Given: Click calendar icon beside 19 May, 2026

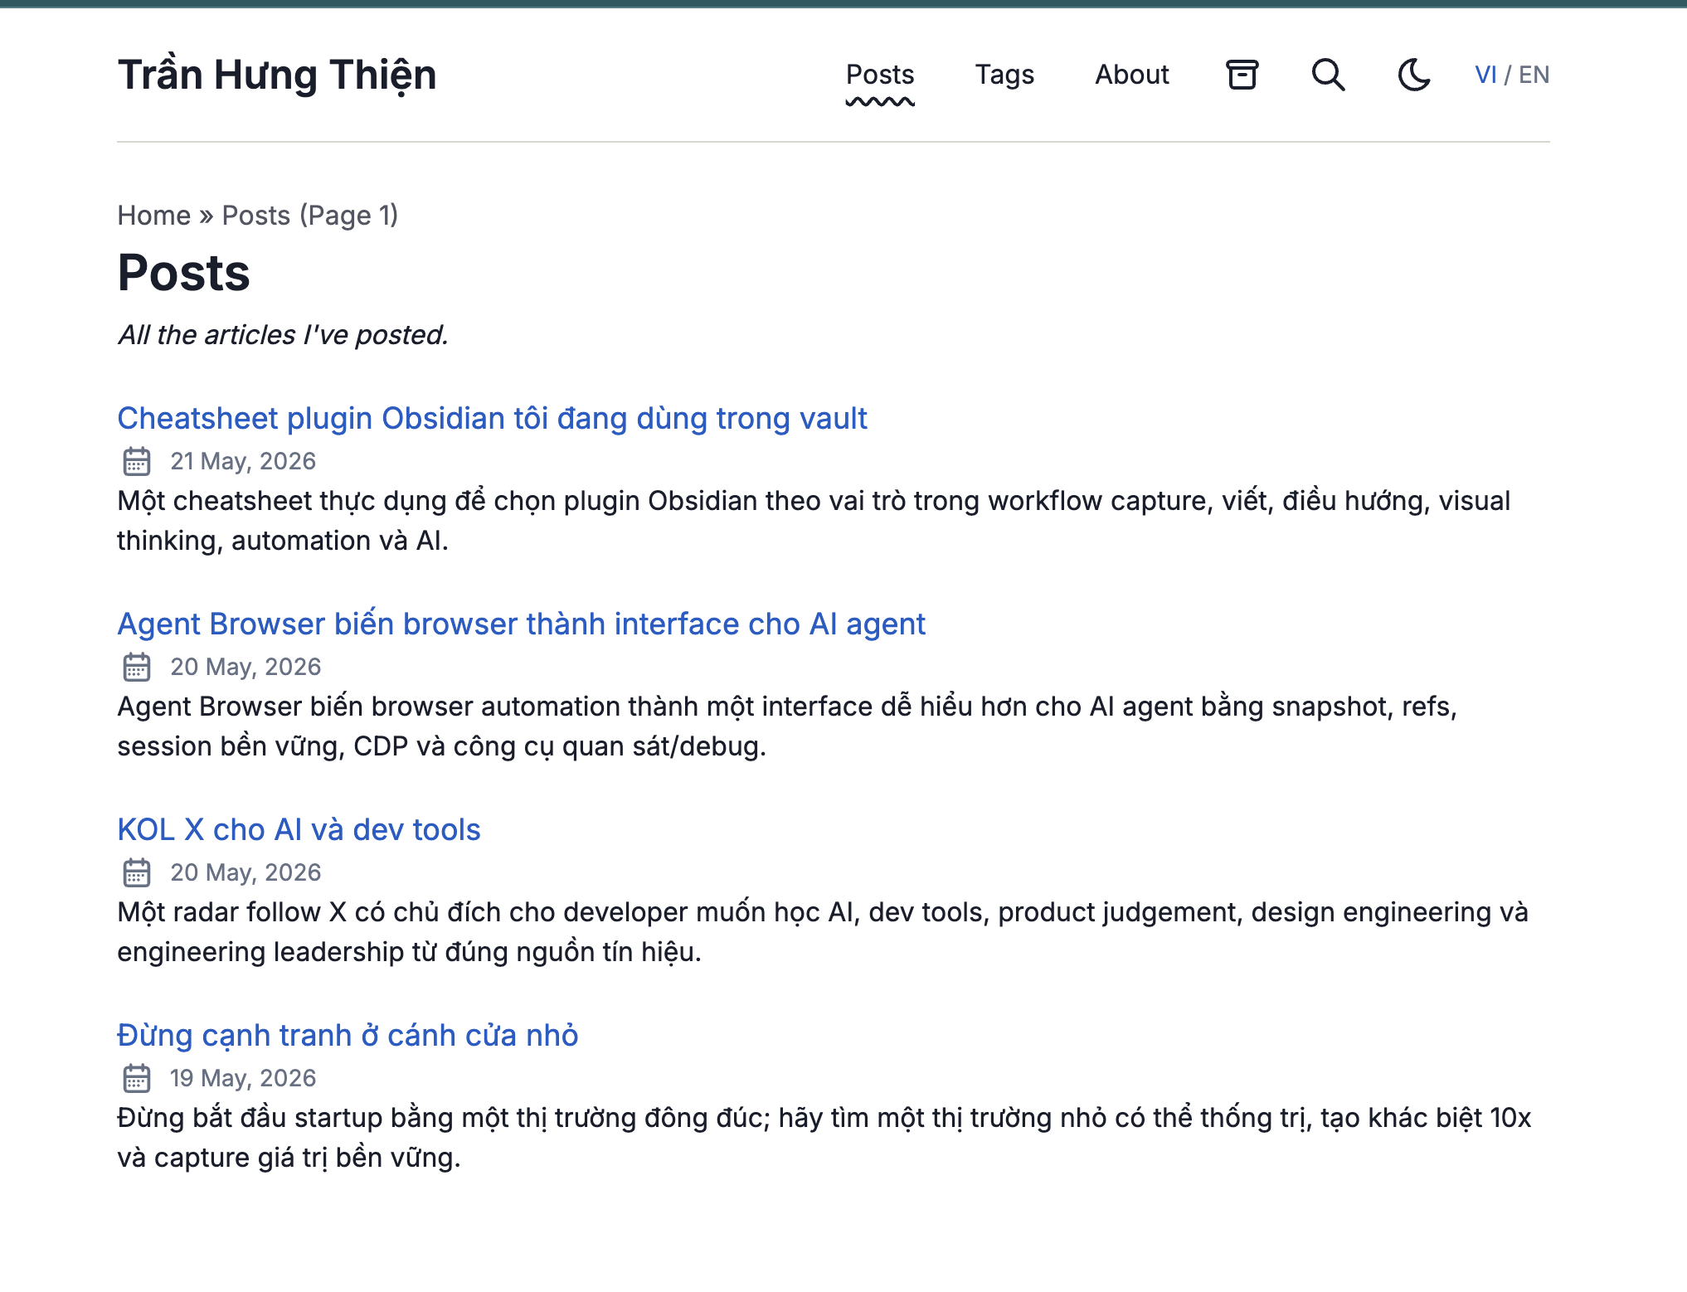Looking at the screenshot, I should click(137, 1078).
